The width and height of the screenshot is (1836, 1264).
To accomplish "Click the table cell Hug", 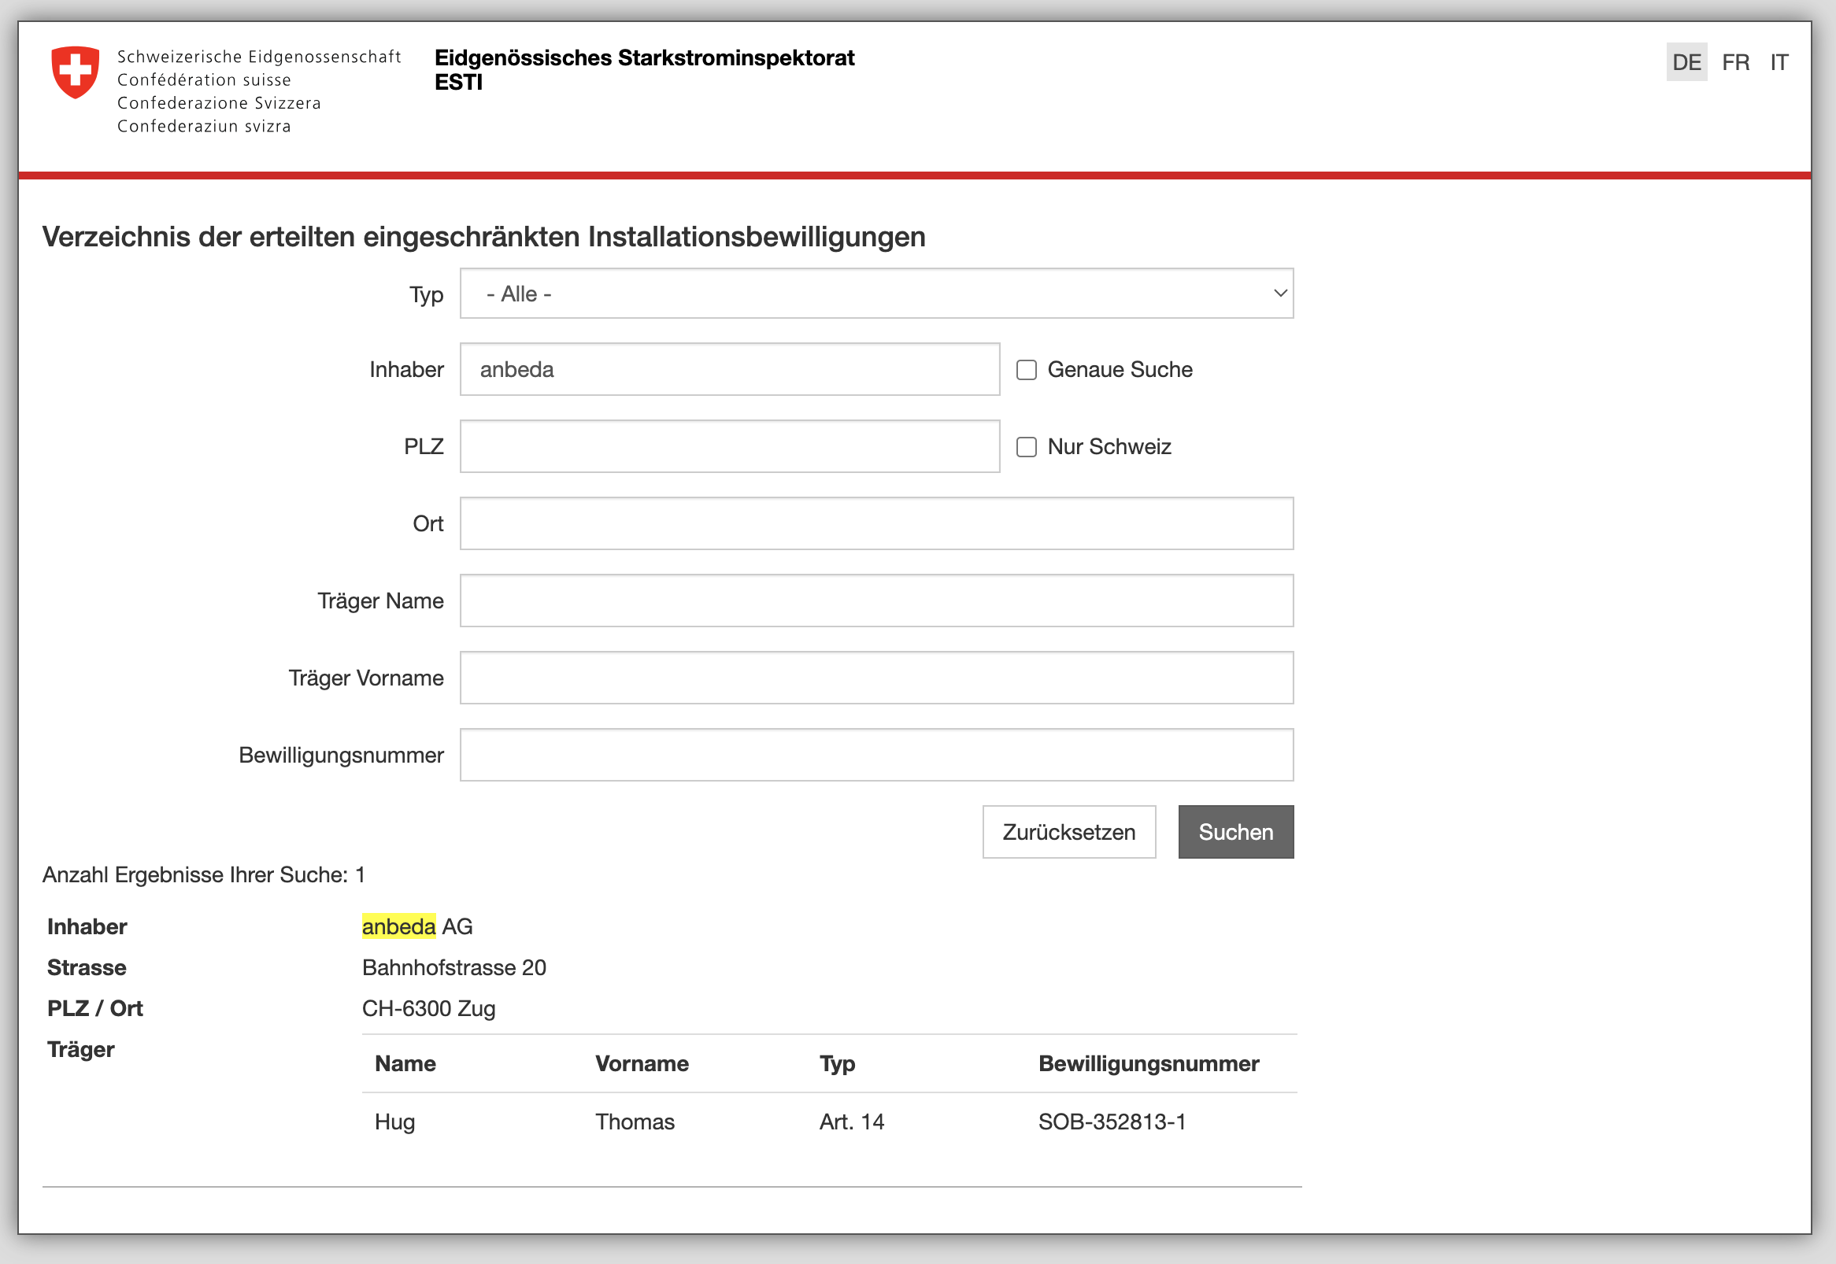I will 394,1122.
